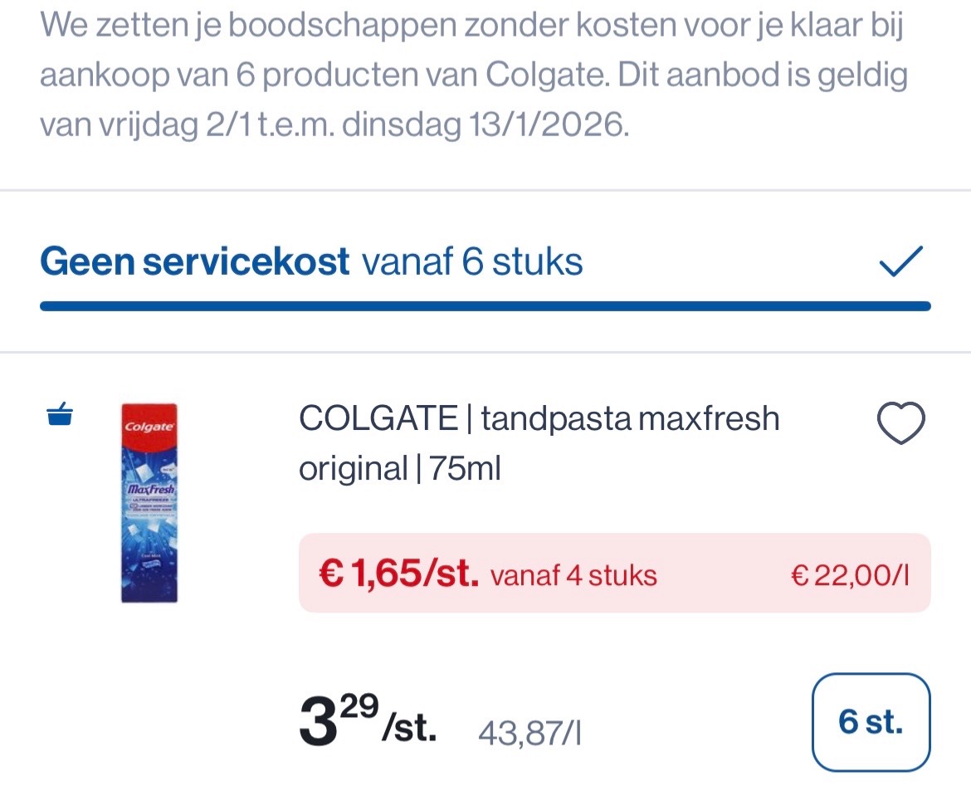Image resolution: width=971 pixels, height=791 pixels.
Task: Click the euro price badge € 1,65/st.
Action: [398, 574]
